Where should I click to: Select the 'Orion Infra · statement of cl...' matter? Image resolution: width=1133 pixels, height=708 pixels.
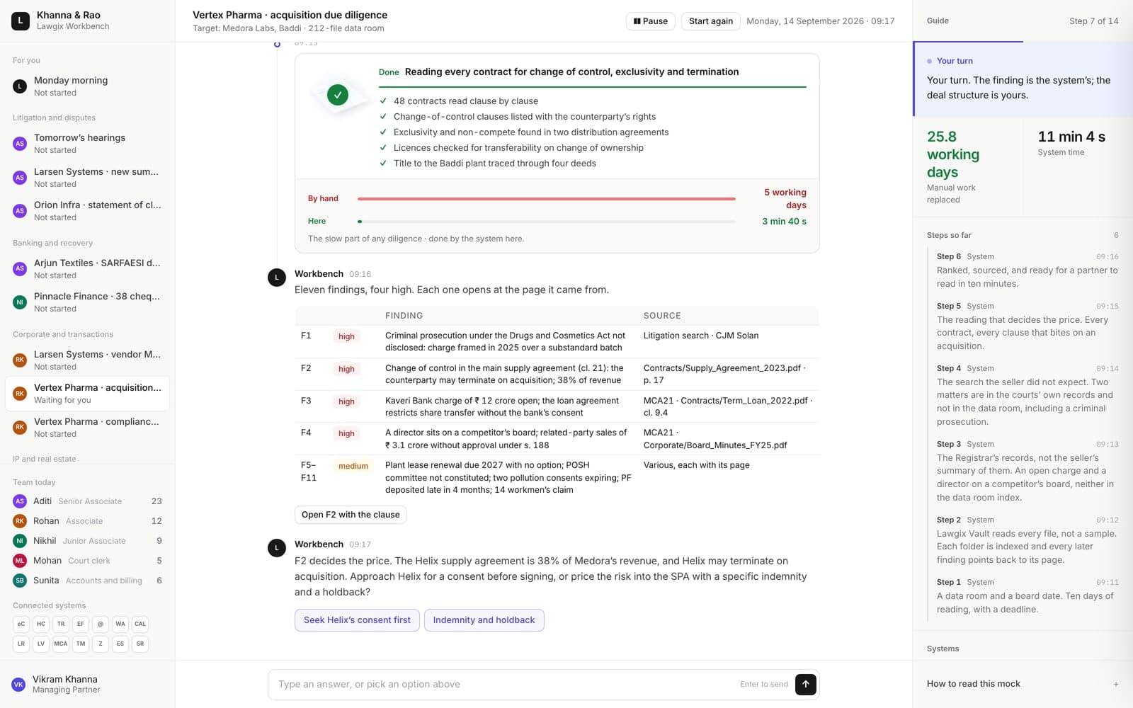point(87,211)
